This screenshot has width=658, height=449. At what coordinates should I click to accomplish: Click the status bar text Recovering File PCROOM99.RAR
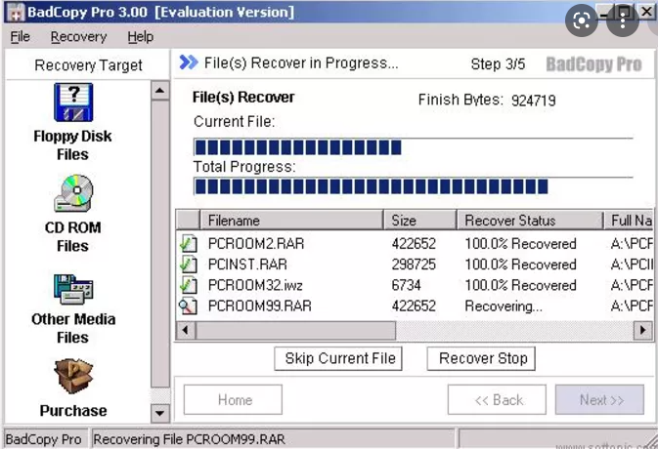(x=190, y=439)
